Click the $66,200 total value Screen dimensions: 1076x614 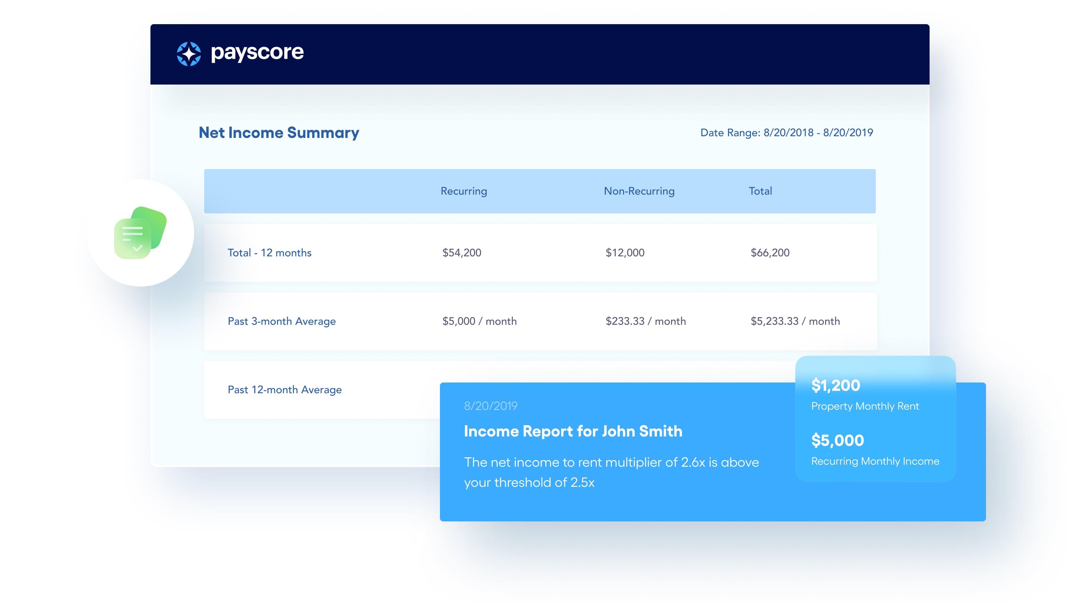770,253
